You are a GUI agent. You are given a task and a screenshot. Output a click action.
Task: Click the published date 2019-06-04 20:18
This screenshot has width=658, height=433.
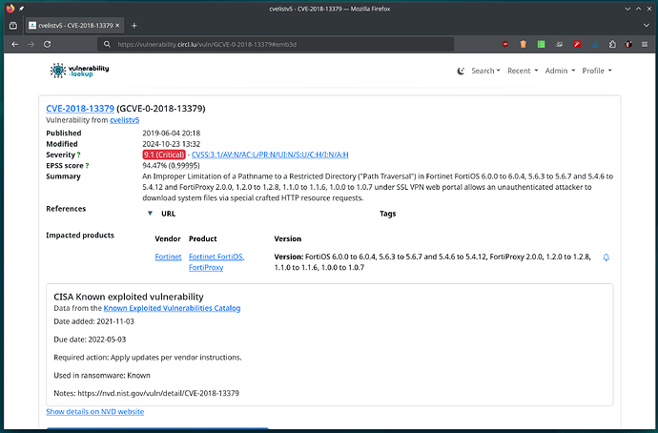(x=172, y=134)
